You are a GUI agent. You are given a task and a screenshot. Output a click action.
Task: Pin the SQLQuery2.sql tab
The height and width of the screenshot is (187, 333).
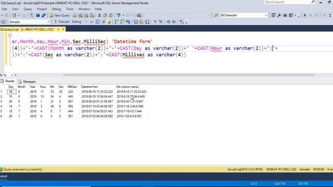[58, 29]
